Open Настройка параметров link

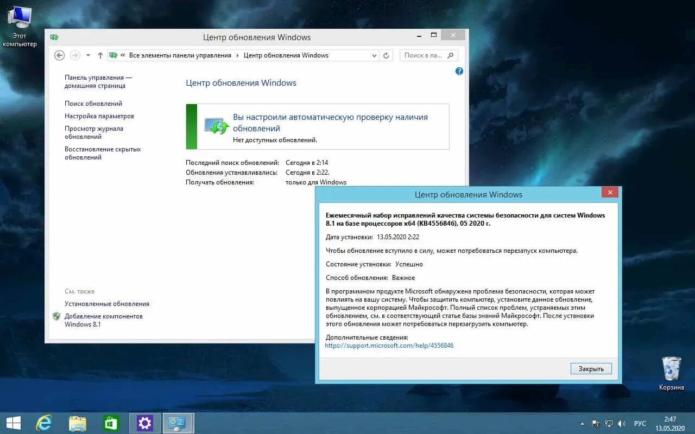click(x=99, y=116)
